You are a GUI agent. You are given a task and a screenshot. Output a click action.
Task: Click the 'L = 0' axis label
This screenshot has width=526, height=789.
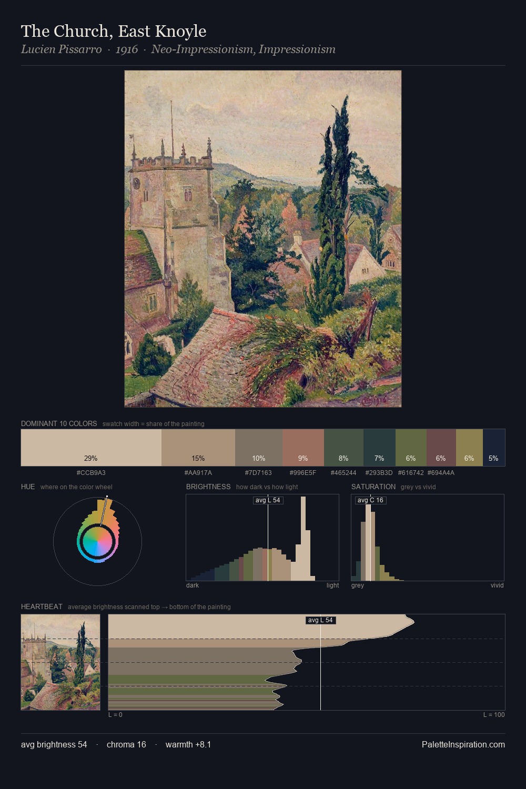coord(115,715)
